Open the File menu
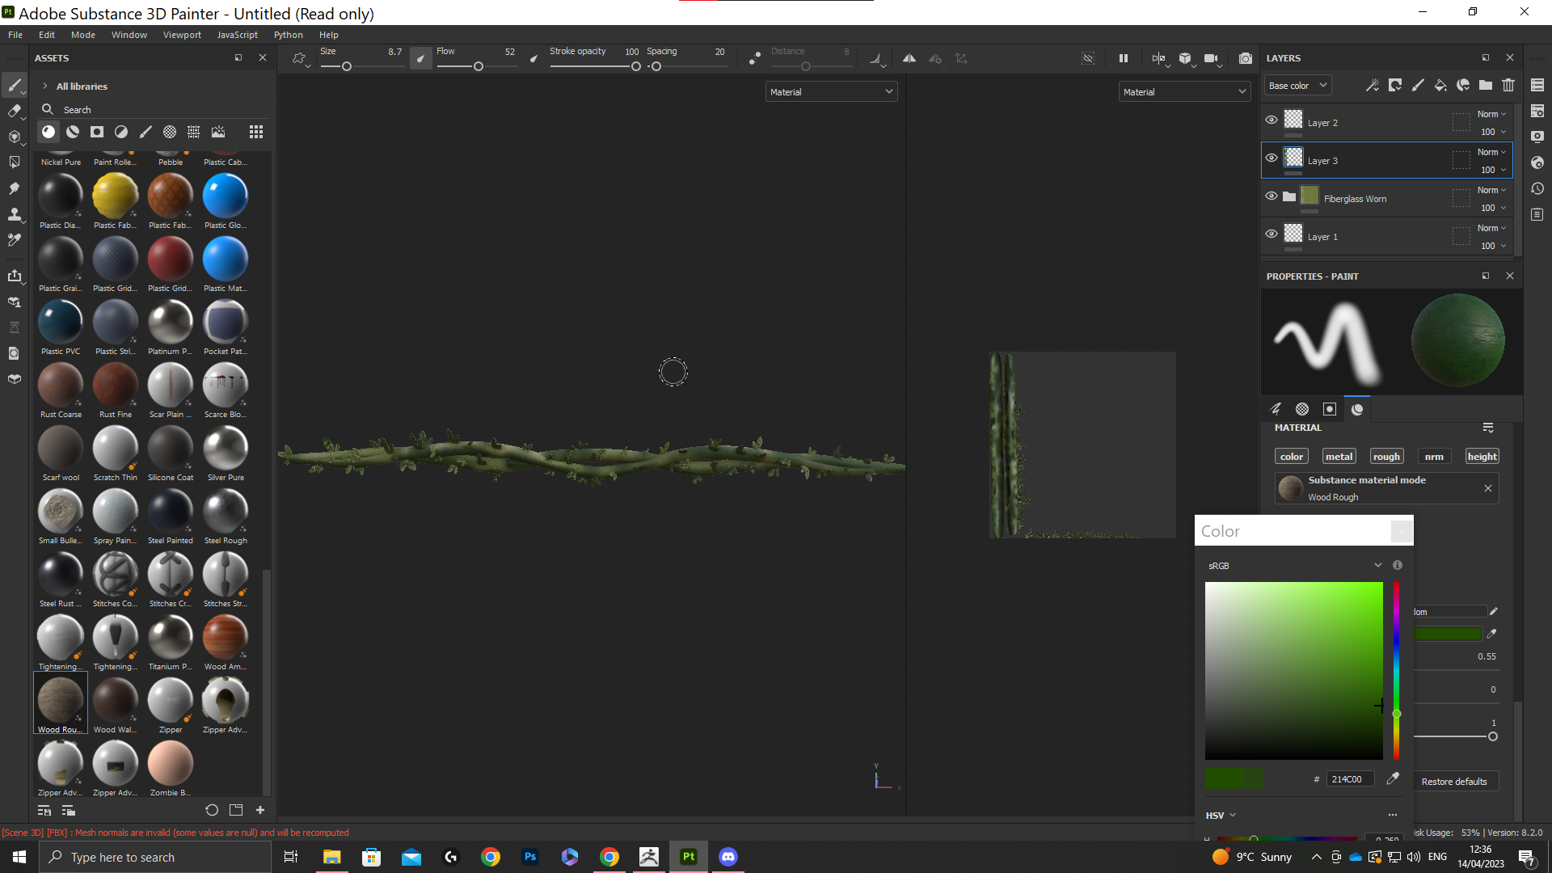1552x873 pixels. pyautogui.click(x=15, y=35)
